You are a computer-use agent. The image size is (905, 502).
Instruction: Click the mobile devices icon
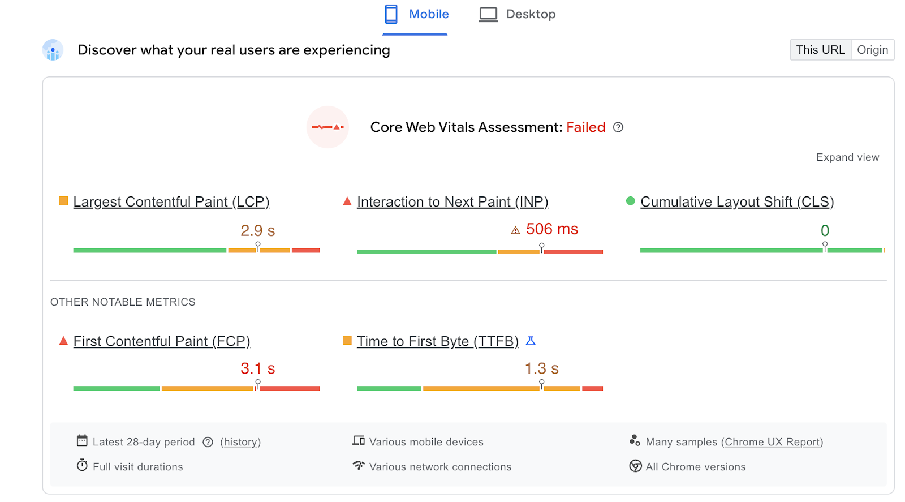359,440
